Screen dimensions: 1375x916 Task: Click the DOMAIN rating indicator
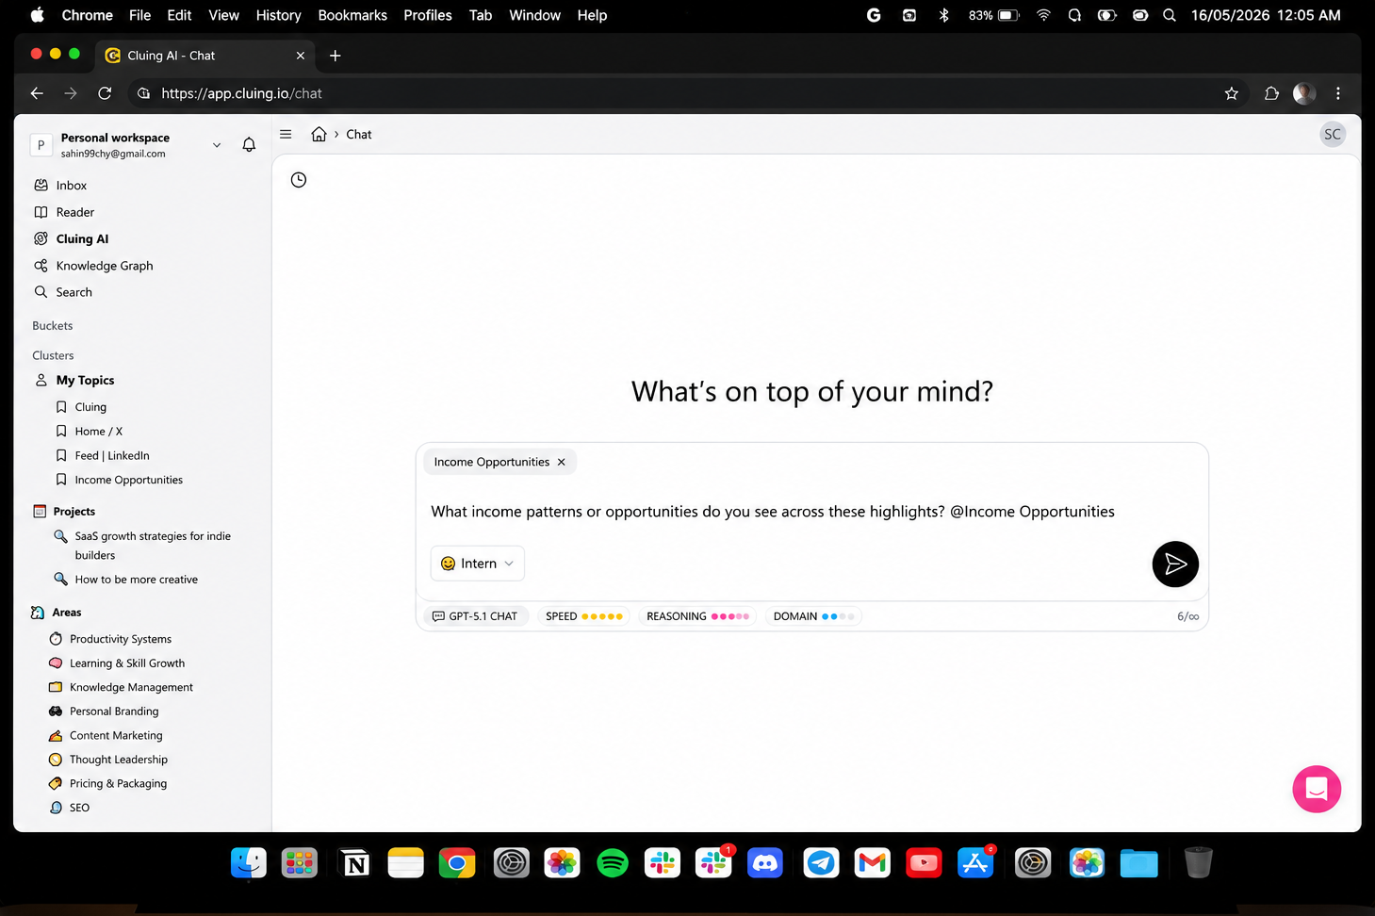pos(813,616)
